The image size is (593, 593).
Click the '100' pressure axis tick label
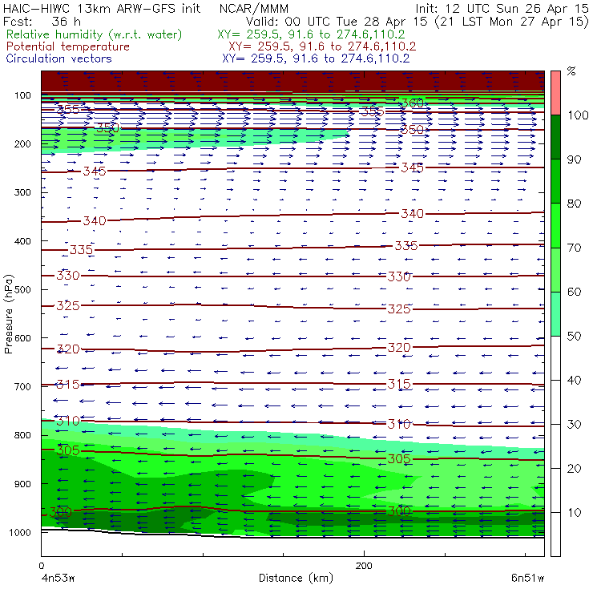pos(22,95)
